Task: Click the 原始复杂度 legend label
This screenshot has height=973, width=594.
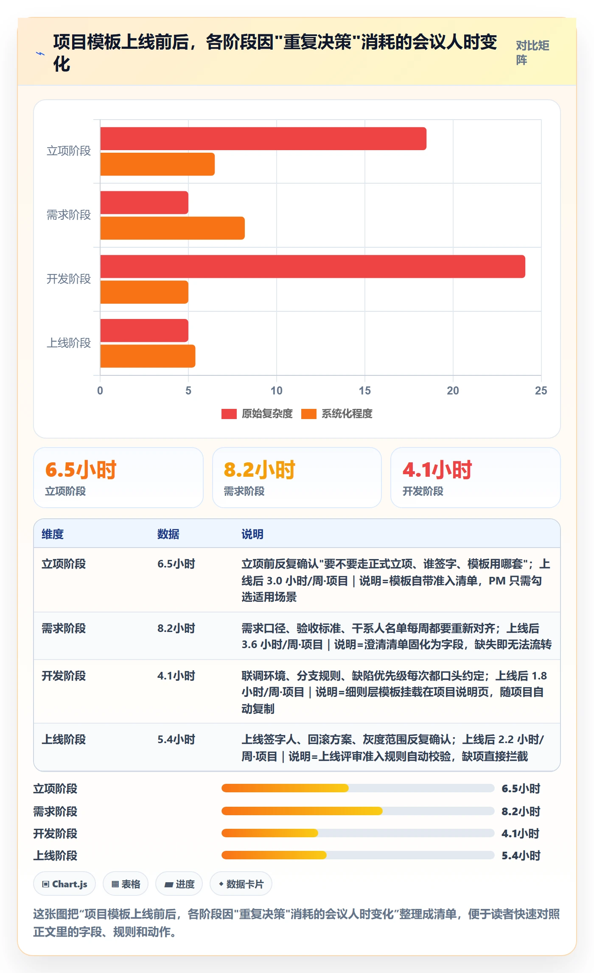Action: pos(267,414)
